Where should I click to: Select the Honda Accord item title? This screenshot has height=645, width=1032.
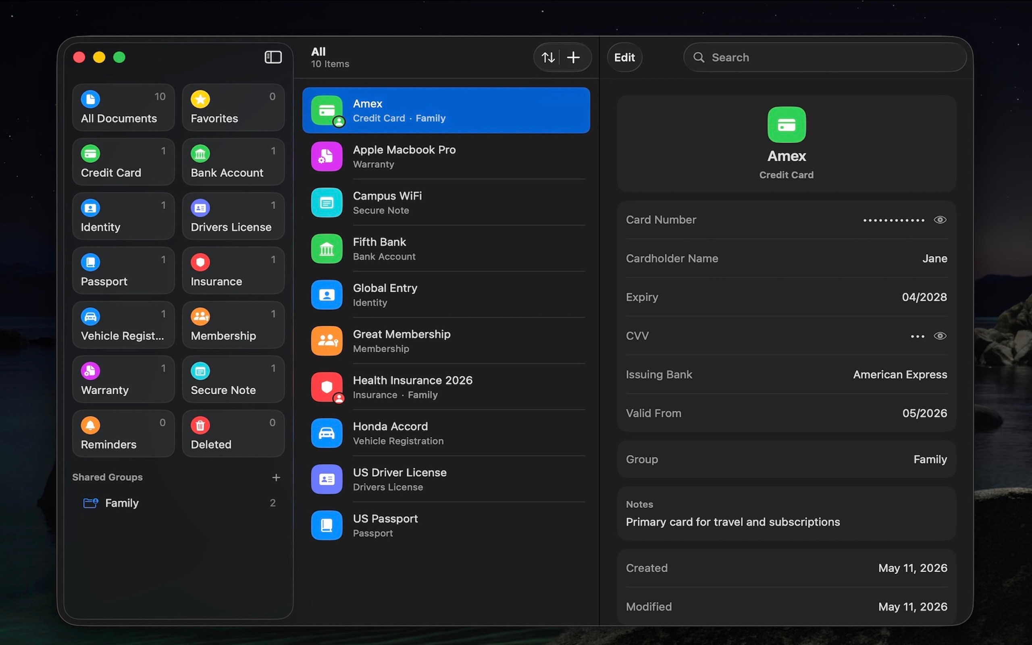(x=390, y=427)
